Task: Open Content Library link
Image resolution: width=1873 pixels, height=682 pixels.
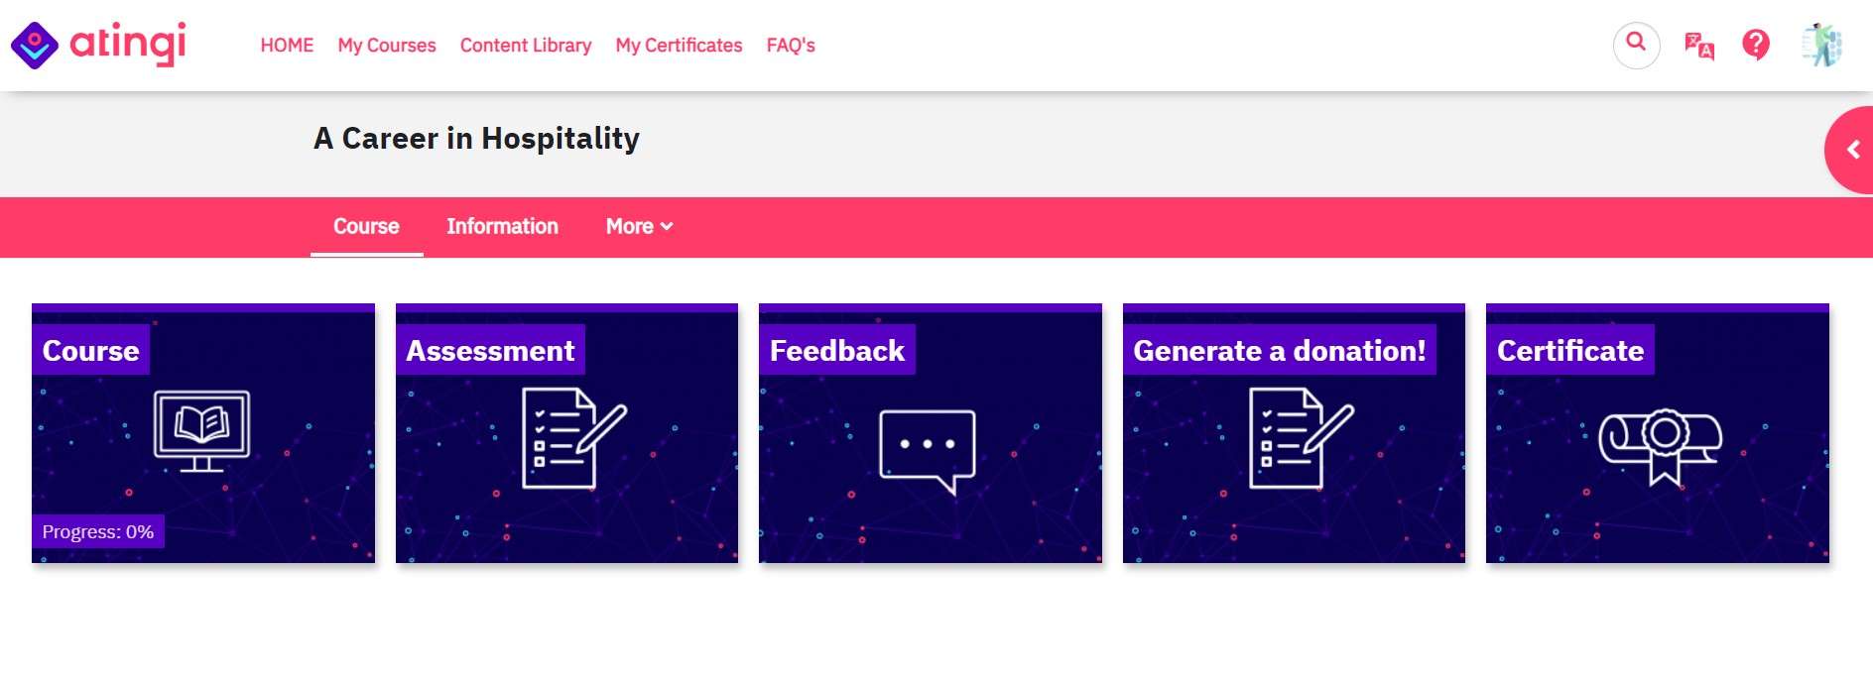Action: 526,46
